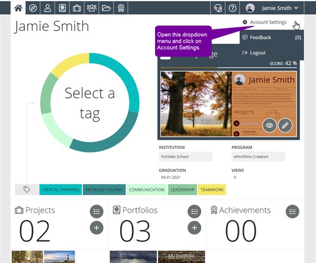Open the Achievements list button
The width and height of the screenshot is (316, 263).
tap(292, 211)
